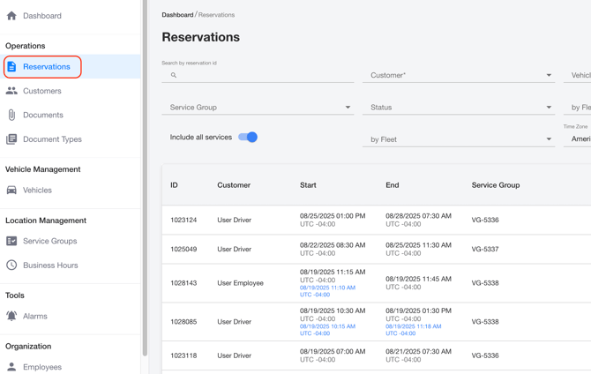591x374 pixels.
Task: Click the Document Types icon
Action: click(11, 139)
